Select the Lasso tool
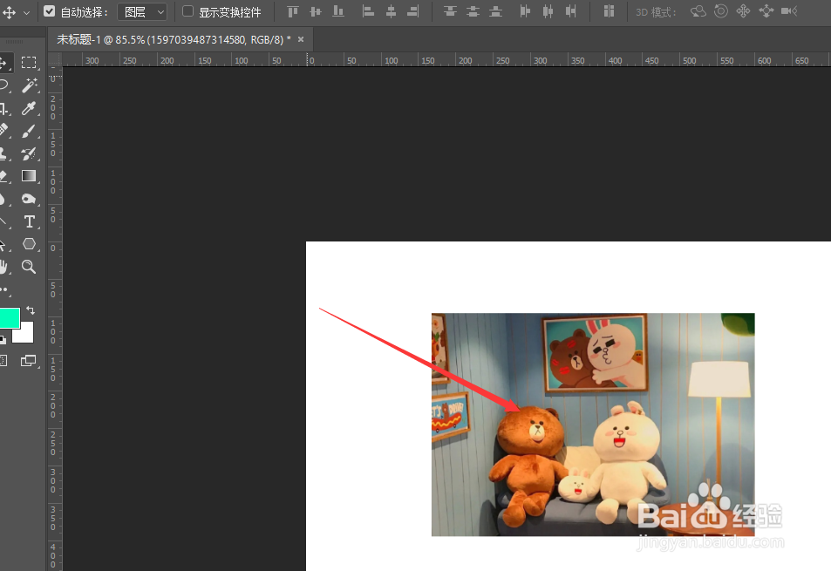Screen dimensions: 831x571 click(x=4, y=85)
